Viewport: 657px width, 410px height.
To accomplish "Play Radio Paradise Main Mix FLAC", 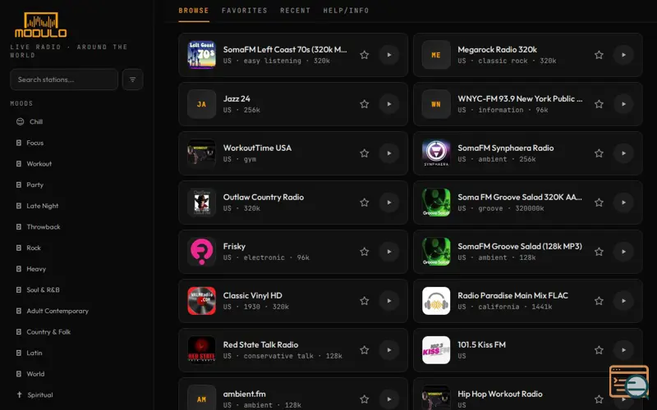I will tap(624, 301).
